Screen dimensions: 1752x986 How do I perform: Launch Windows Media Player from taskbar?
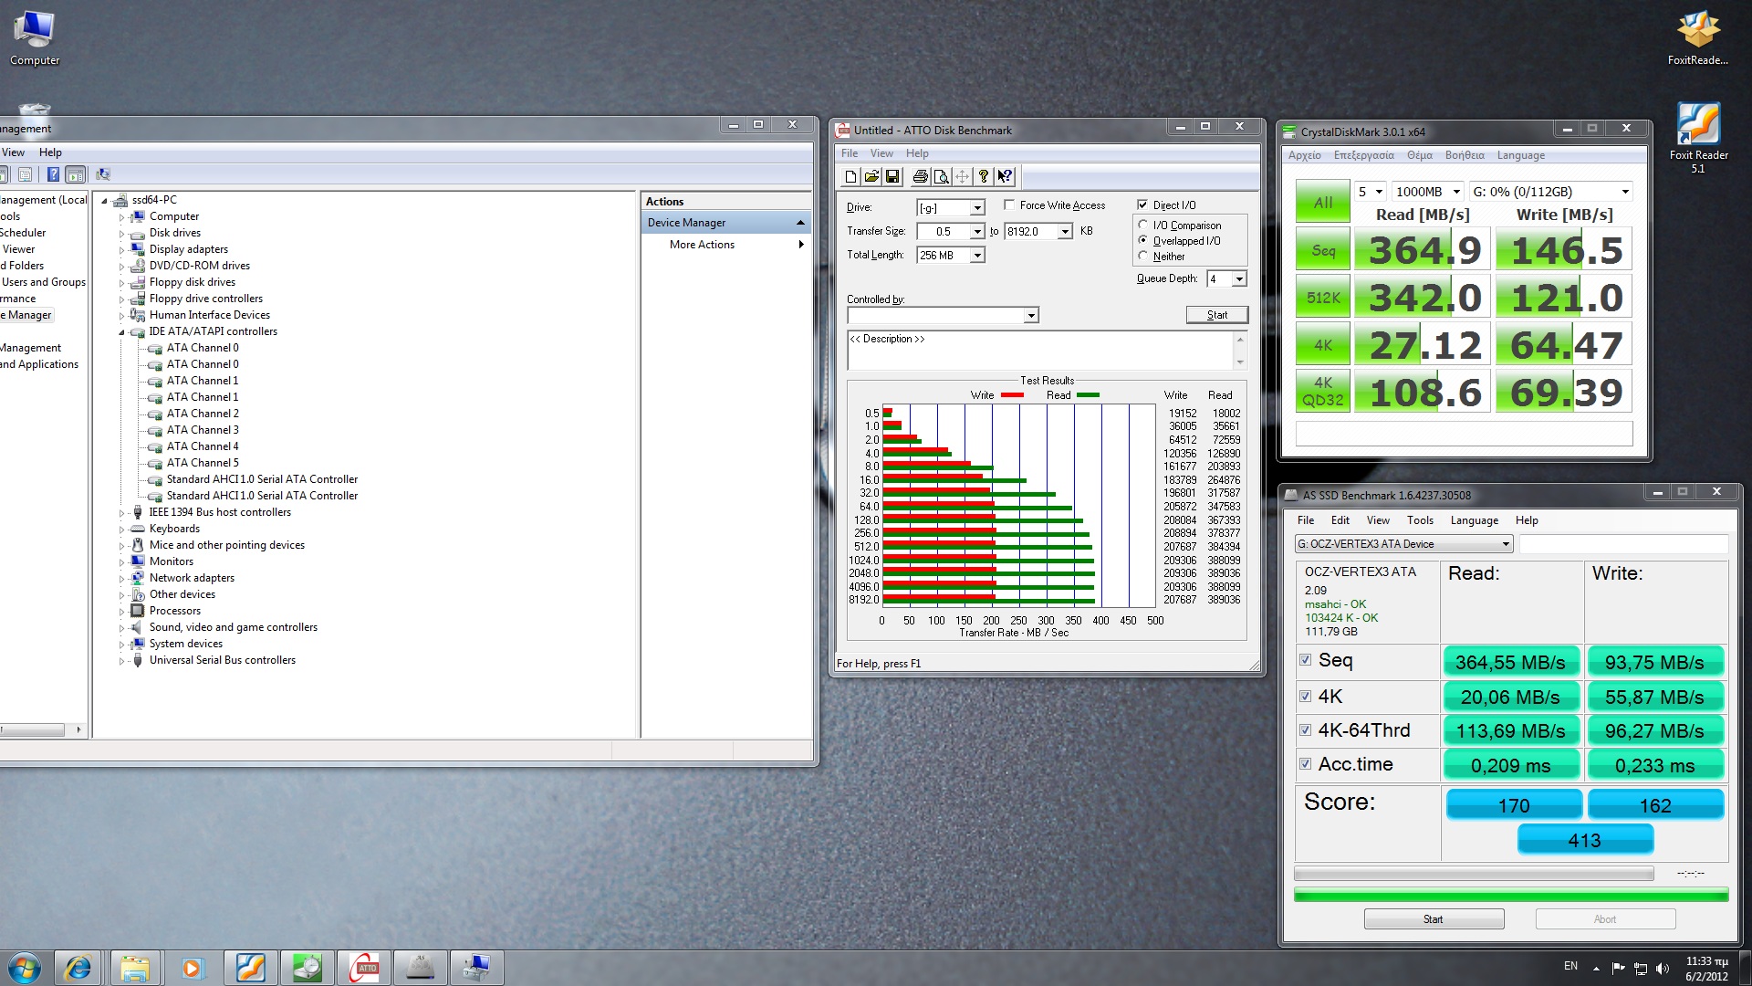point(192,968)
